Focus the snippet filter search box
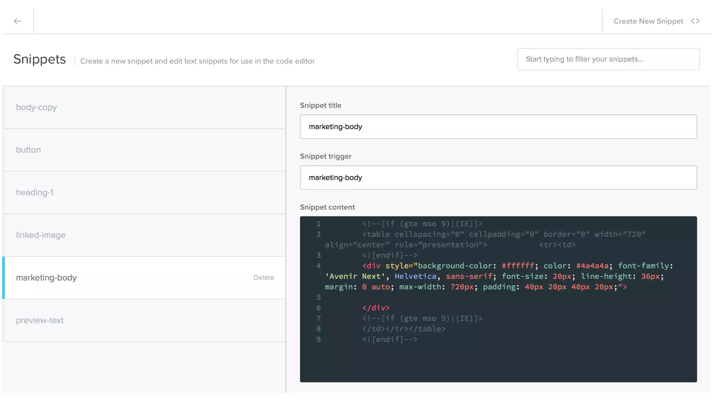Image resolution: width=713 pixels, height=401 pixels. pyautogui.click(x=608, y=59)
